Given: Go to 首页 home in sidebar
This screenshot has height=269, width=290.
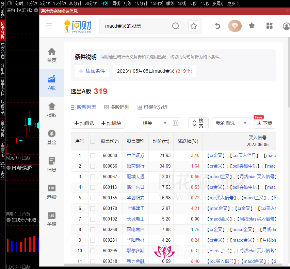Looking at the screenshot, I should tap(52, 55).
